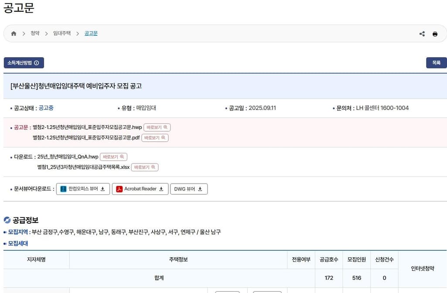This screenshot has width=447, height=293.
Task: Download 별첨1 청년매입임대공급주택목록.xlsx file
Action: click(83, 167)
